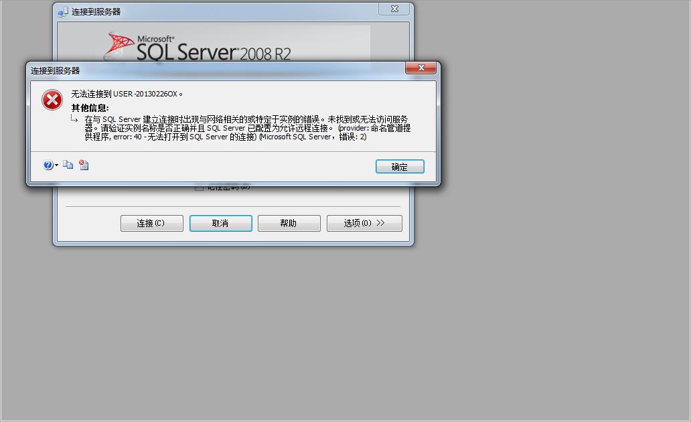Click the server icon in background window title
This screenshot has height=422, width=691.
pyautogui.click(x=63, y=12)
